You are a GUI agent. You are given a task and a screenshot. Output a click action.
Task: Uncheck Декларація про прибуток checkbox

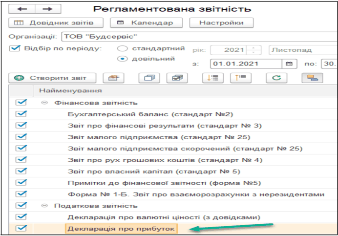tap(21, 228)
